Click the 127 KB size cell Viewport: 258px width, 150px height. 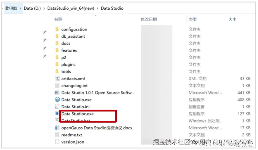(x=244, y=114)
